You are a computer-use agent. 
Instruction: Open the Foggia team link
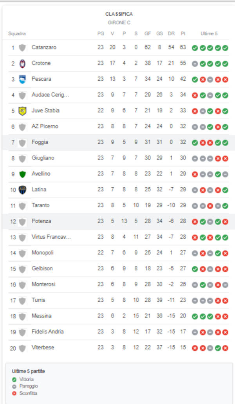[x=40, y=142]
